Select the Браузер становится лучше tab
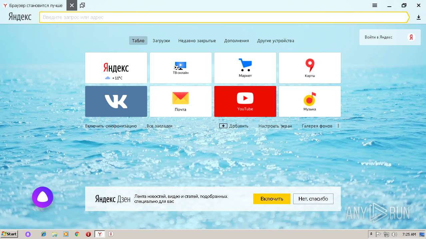This screenshot has height=239, width=426. (x=33, y=5)
